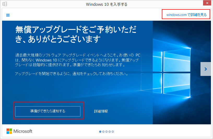
Task: Open the 詳細情報 link
Action: pyautogui.click(x=101, y=111)
